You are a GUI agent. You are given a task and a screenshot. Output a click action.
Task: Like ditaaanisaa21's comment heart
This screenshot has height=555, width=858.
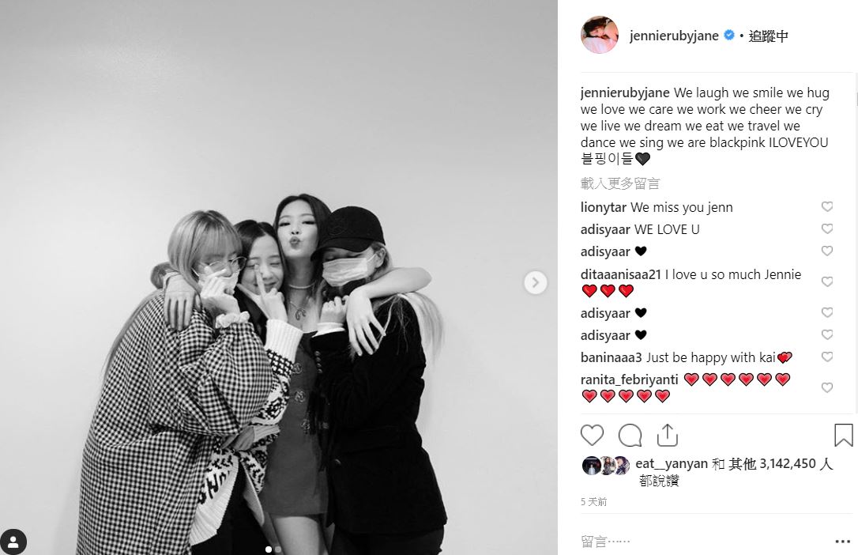coord(827,281)
